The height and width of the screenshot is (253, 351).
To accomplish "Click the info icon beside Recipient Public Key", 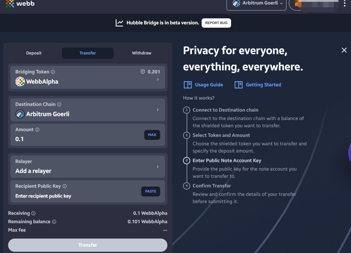I will (x=65, y=186).
